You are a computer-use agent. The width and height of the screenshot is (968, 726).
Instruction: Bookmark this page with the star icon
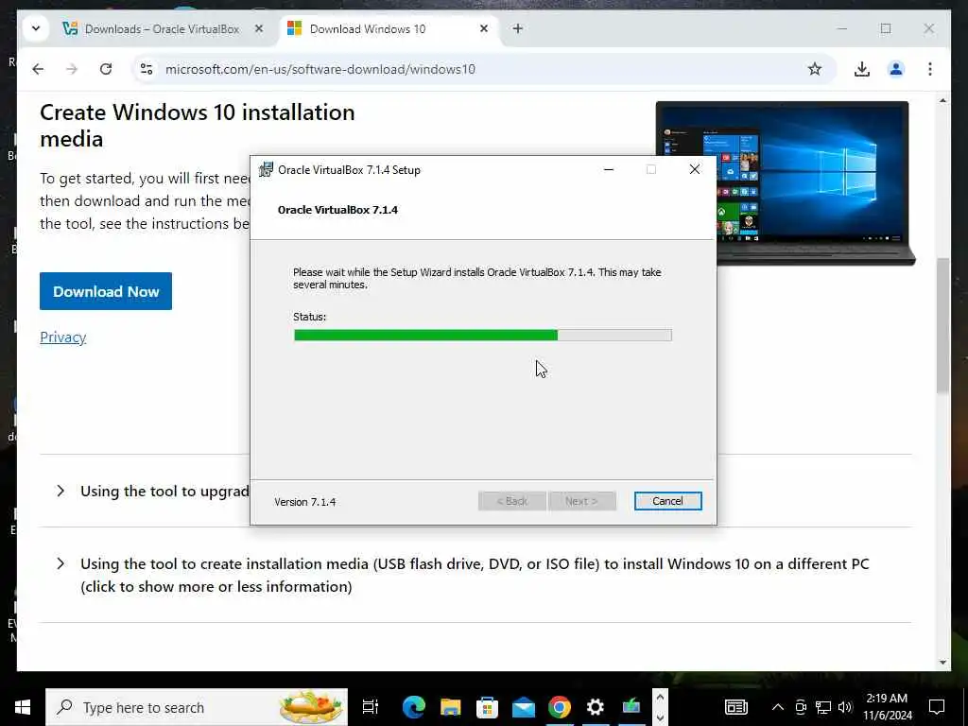coord(815,69)
